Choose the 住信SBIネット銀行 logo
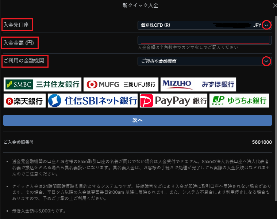This screenshot has height=219, width=277. pos(93,101)
